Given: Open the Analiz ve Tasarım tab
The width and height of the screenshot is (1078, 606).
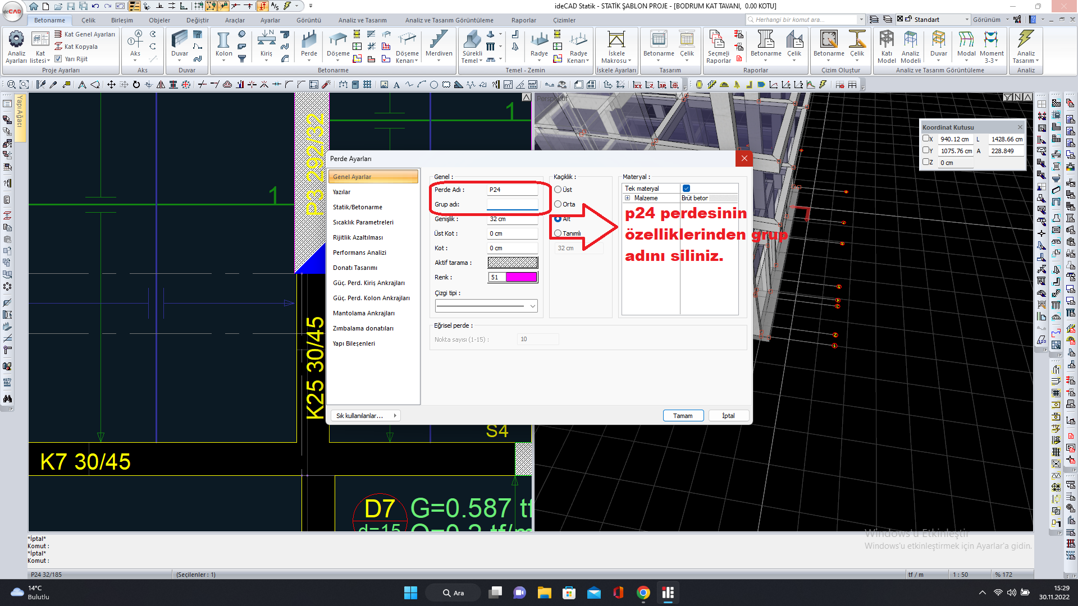Looking at the screenshot, I should point(362,20).
